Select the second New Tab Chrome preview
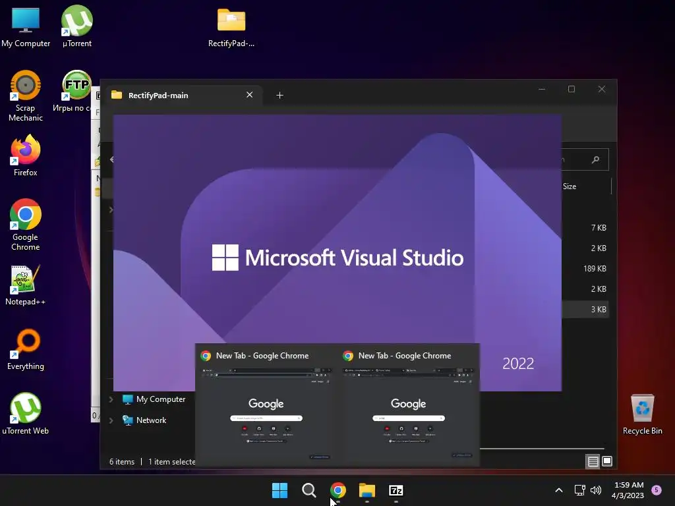 [409, 406]
